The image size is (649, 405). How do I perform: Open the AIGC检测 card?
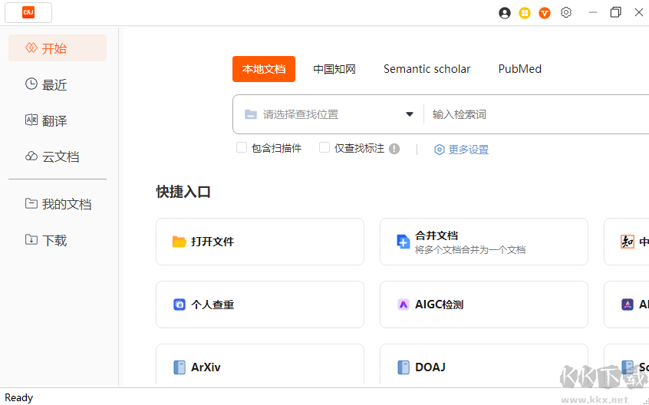pos(484,305)
